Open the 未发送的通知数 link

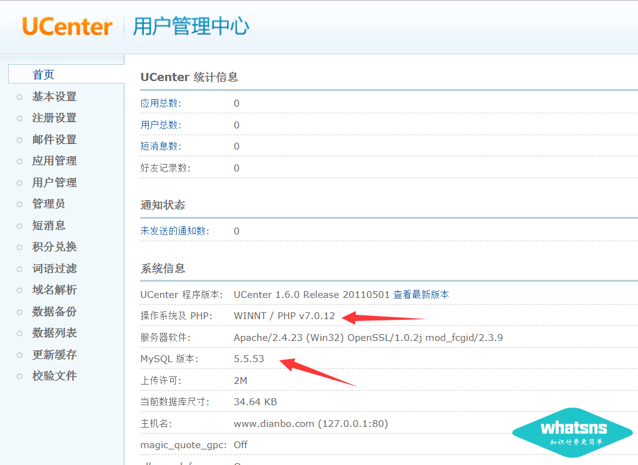click(174, 231)
